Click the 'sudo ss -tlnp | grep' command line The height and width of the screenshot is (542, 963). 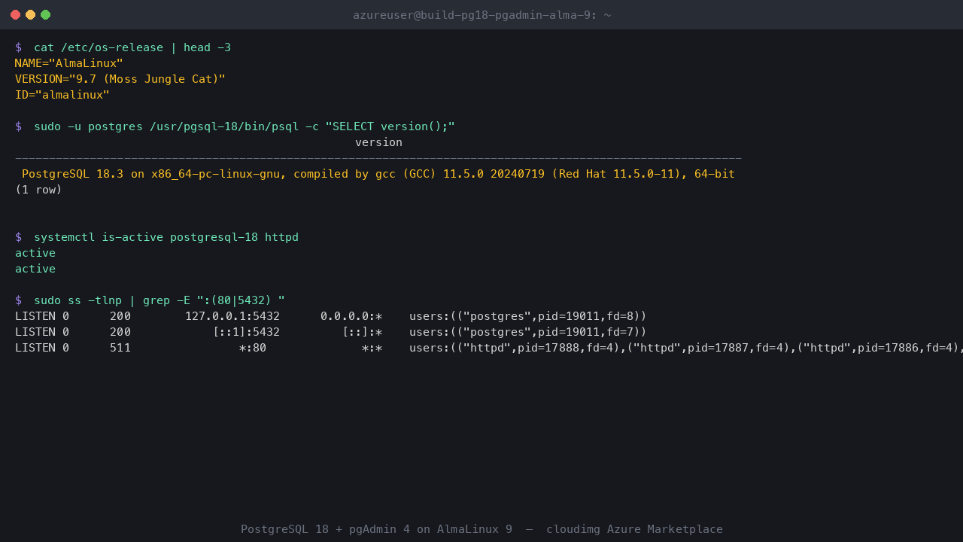159,300
